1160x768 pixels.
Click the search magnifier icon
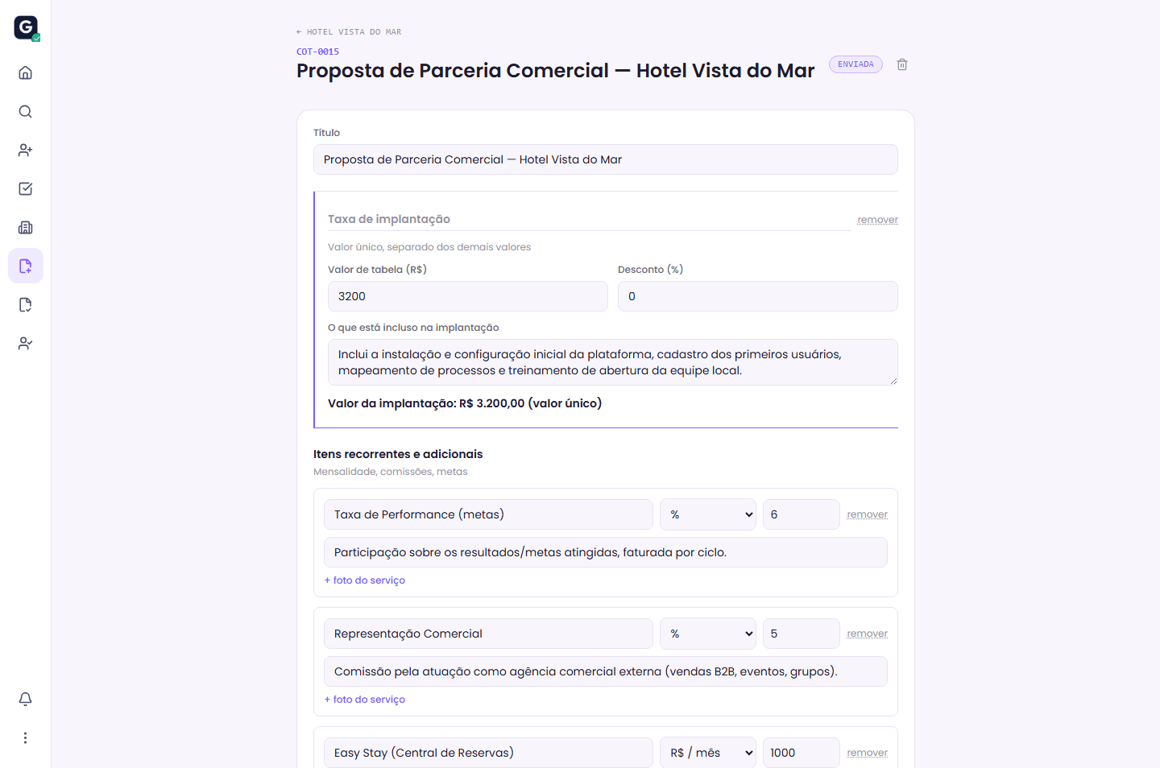pos(26,111)
